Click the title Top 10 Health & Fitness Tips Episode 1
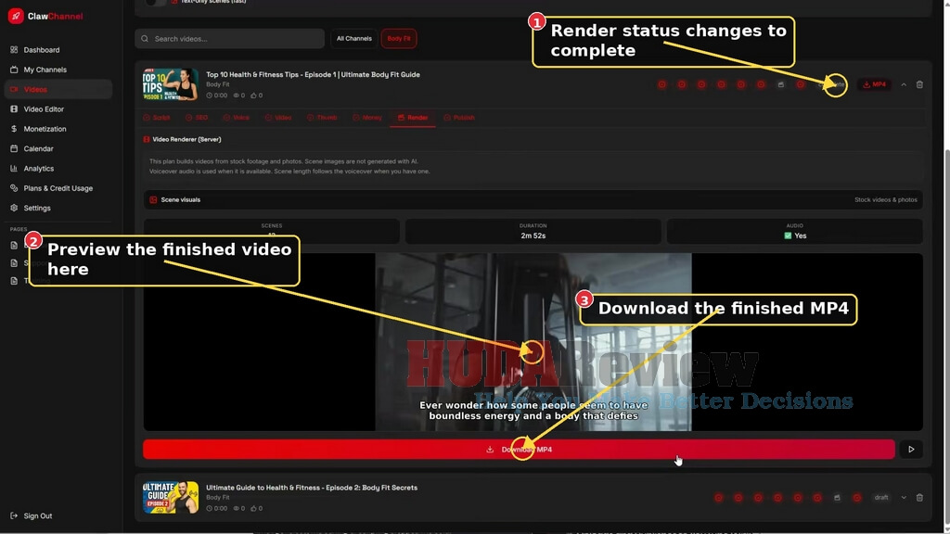The width and height of the screenshot is (950, 534). click(x=313, y=74)
